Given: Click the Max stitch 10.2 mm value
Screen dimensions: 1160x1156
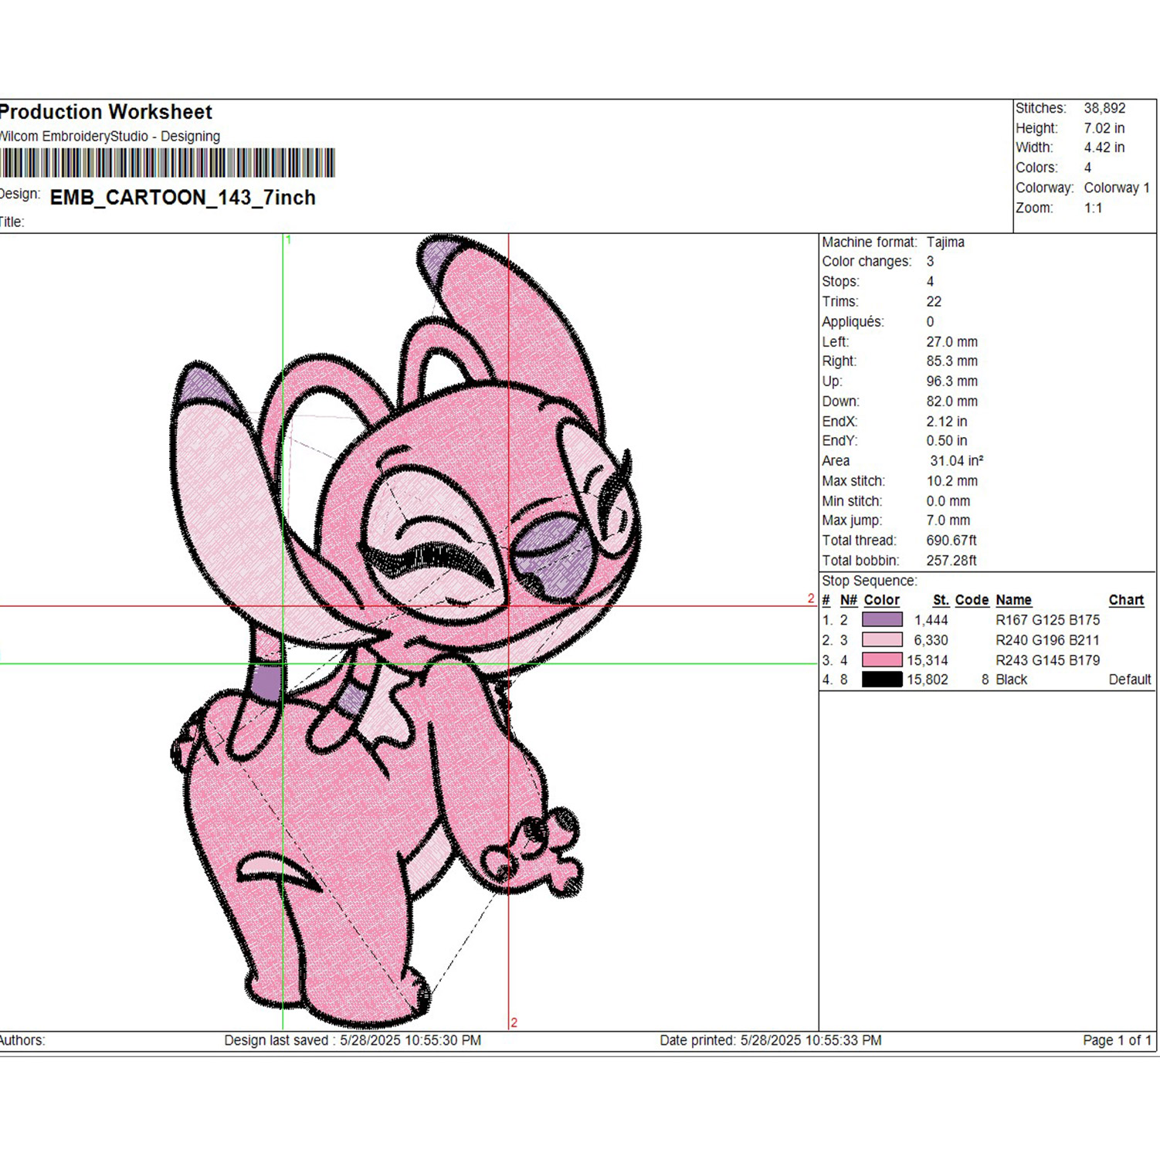Looking at the screenshot, I should (952, 480).
